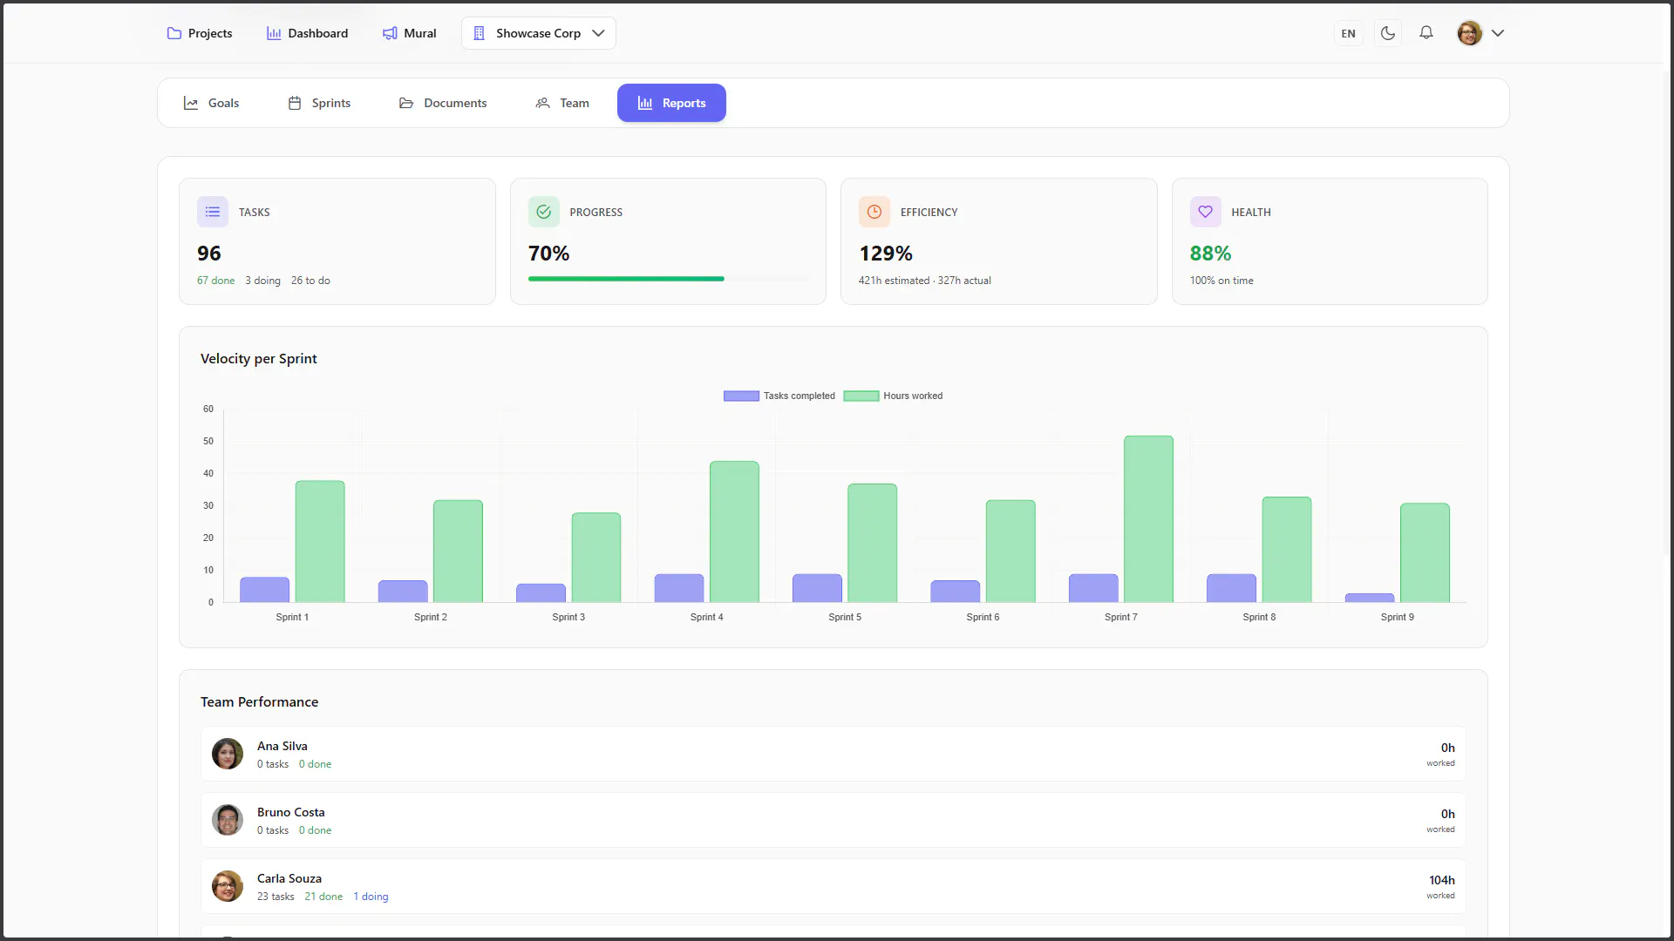Click the 88% health value
The image size is (1674, 941).
click(x=1210, y=254)
